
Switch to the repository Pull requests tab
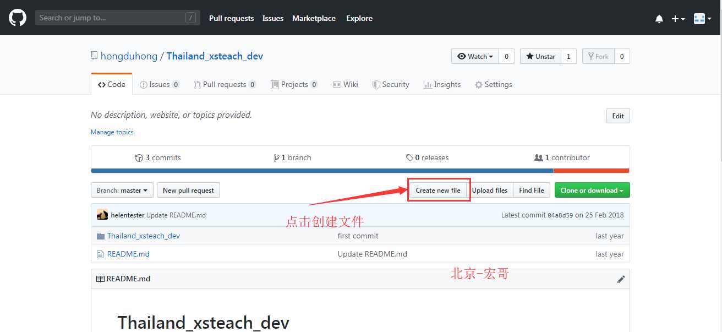click(x=225, y=84)
